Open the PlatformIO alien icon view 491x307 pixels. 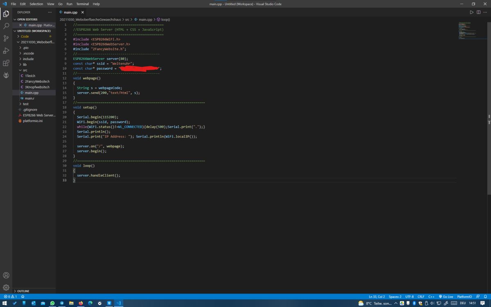6,75
